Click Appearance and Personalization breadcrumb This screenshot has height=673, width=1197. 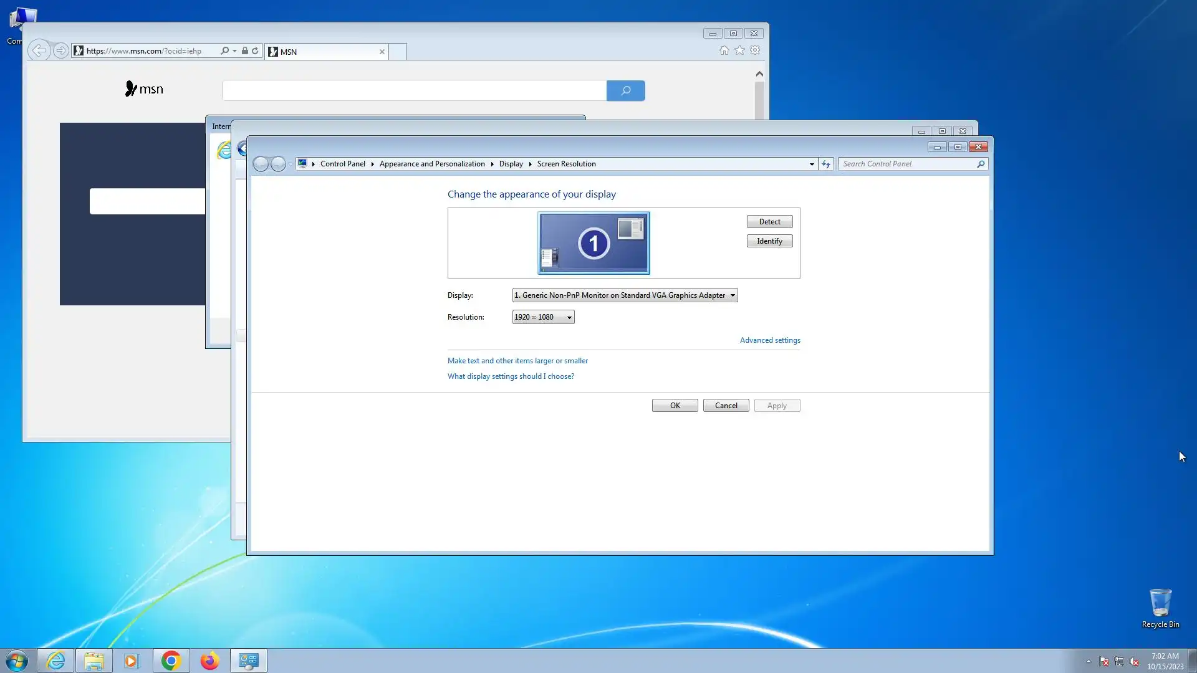pos(431,164)
